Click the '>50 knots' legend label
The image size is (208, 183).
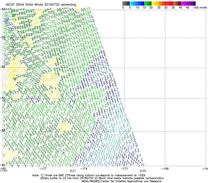(x=200, y=8)
